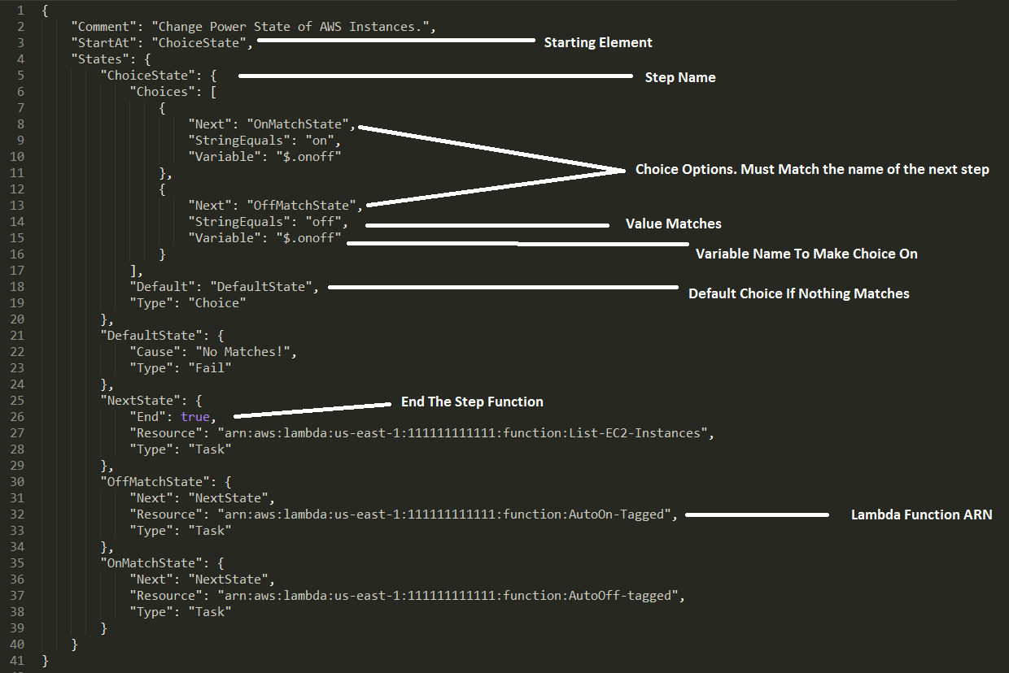This screenshot has height=673, width=1009.
Task: Click the AutoOn-Tagged resource ARN string
Action: tap(445, 514)
